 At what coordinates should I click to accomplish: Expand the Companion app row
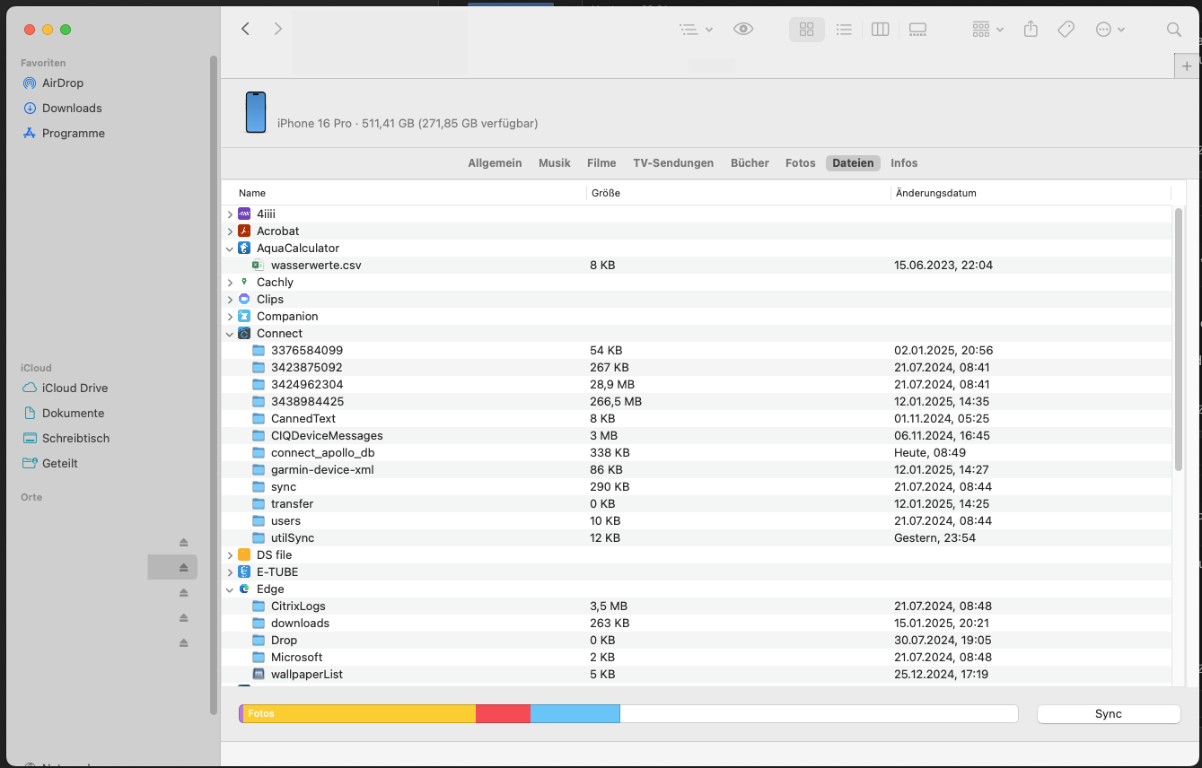[x=230, y=316]
